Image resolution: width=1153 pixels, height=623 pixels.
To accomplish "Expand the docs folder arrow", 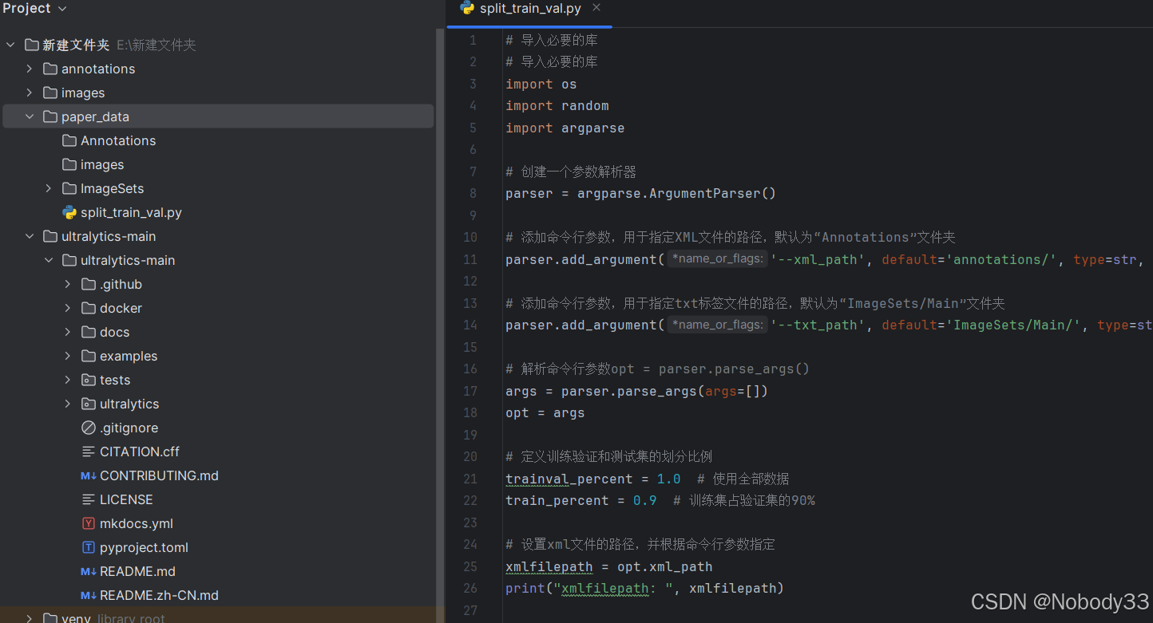I will coord(68,332).
